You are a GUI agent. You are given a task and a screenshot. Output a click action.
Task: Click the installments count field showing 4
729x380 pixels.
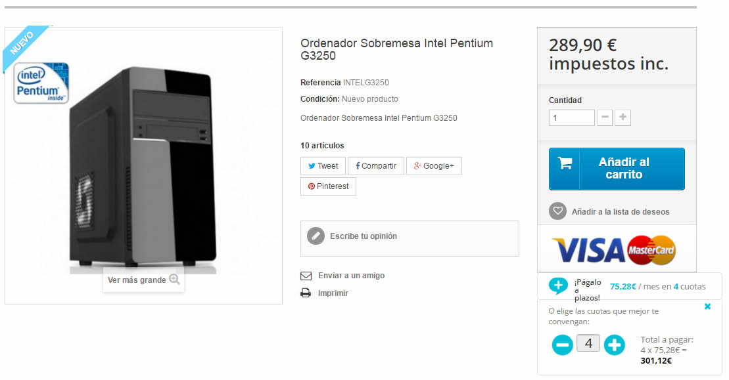coord(588,343)
